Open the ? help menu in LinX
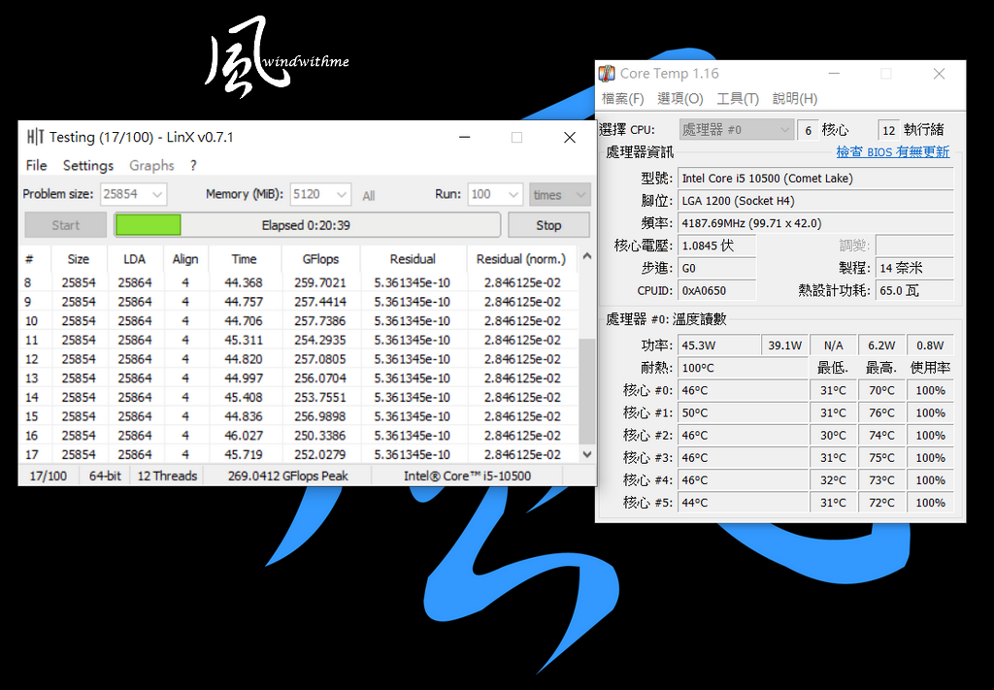 click(193, 165)
